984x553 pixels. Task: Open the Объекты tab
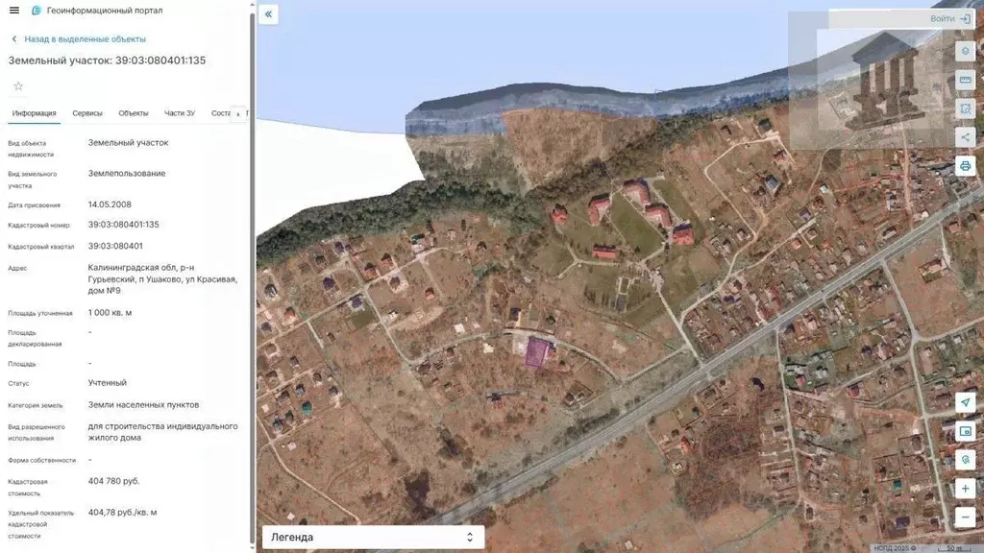(134, 113)
